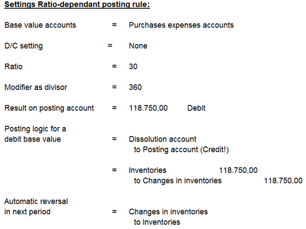The width and height of the screenshot is (306, 229).
Task: Click the 'Automatic reversal' label
Action: (36, 201)
